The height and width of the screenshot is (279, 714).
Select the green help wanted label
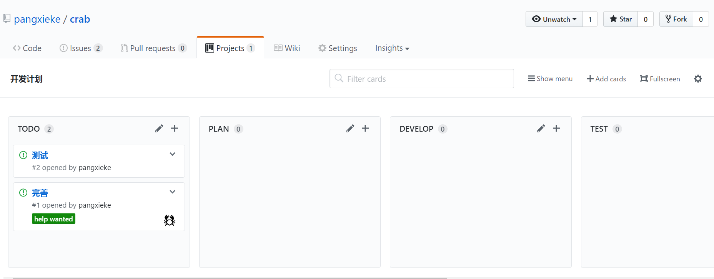(x=53, y=219)
